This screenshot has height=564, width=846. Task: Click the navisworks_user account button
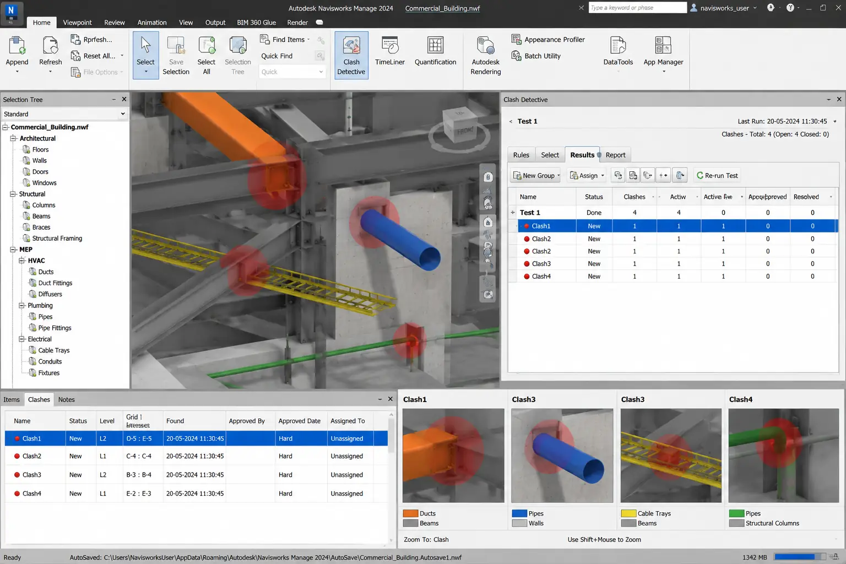[724, 8]
